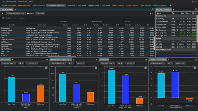Open Yield to Worst chart export menu
This screenshot has width=198, height=111.
point(46,68)
